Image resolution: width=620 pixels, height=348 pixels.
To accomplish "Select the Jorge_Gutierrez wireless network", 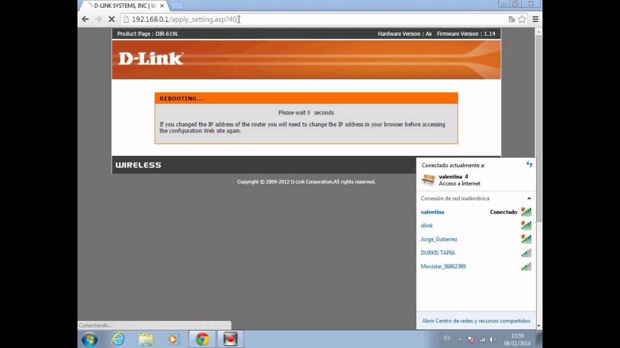I will pos(476,239).
